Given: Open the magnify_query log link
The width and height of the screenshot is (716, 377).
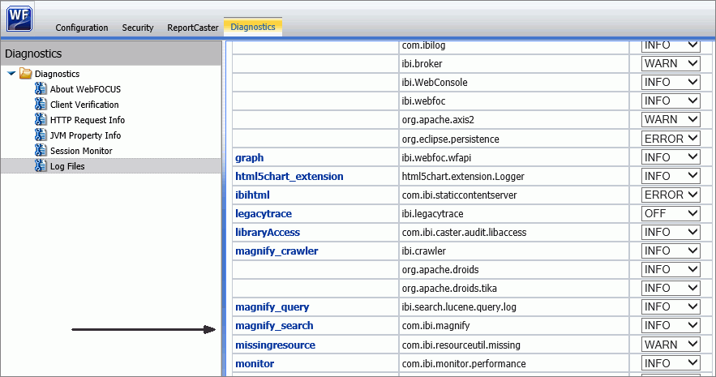Looking at the screenshot, I should tap(272, 307).
